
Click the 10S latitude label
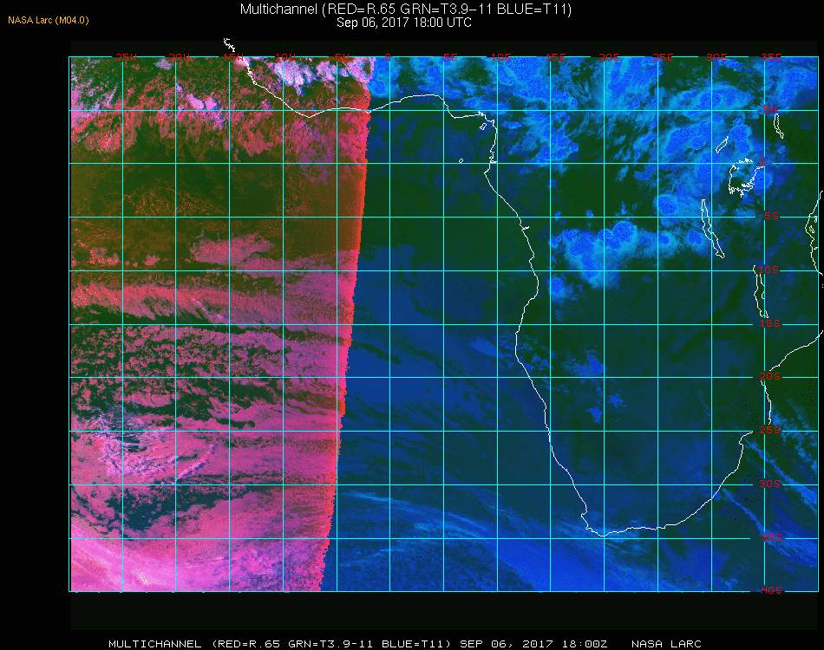coord(768,270)
